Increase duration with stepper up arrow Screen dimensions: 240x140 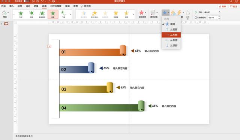(219, 16)
